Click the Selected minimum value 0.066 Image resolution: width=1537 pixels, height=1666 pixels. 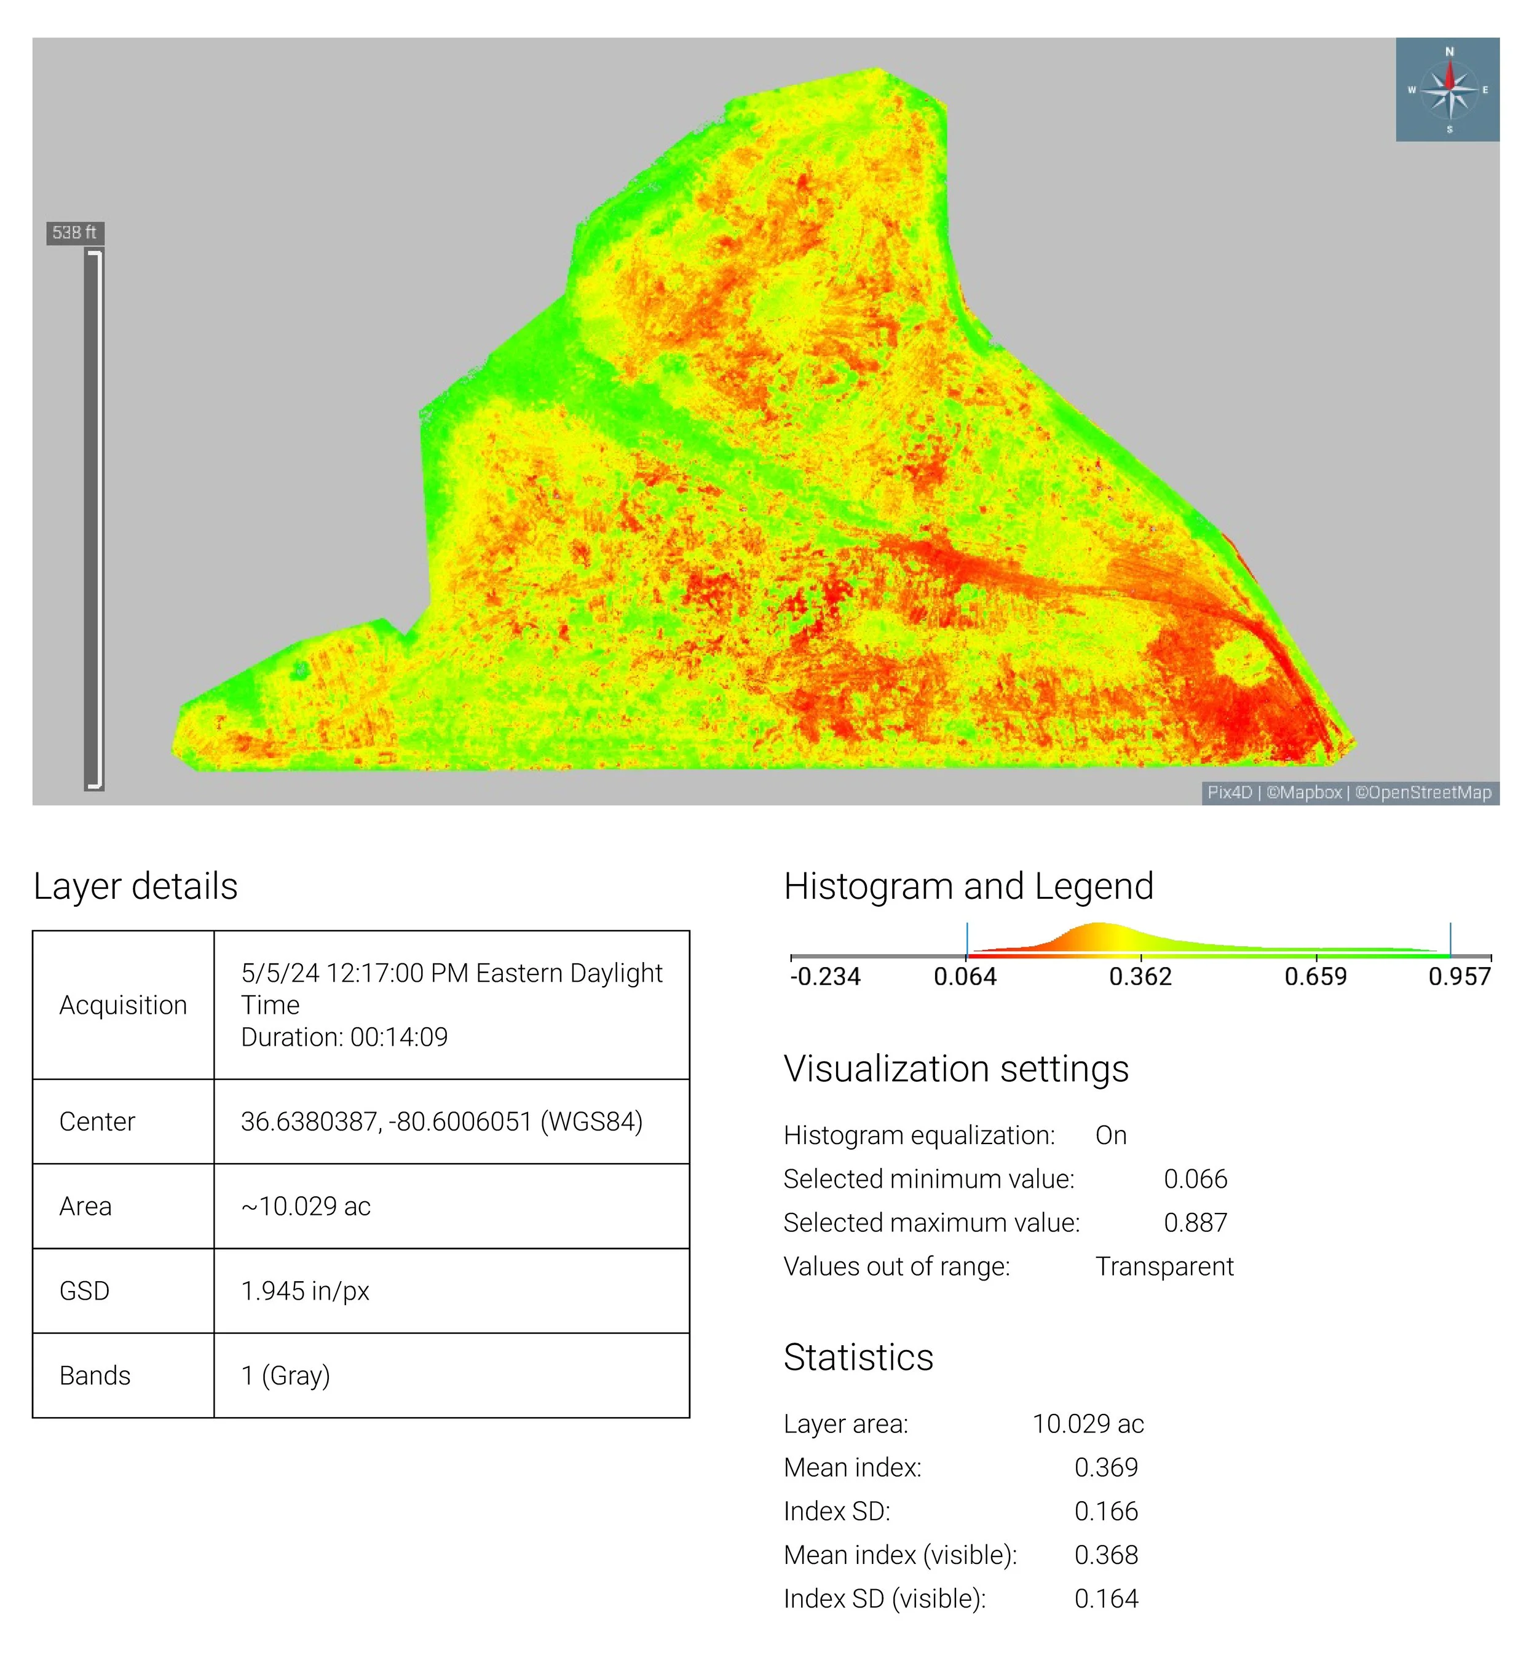tap(1197, 1181)
